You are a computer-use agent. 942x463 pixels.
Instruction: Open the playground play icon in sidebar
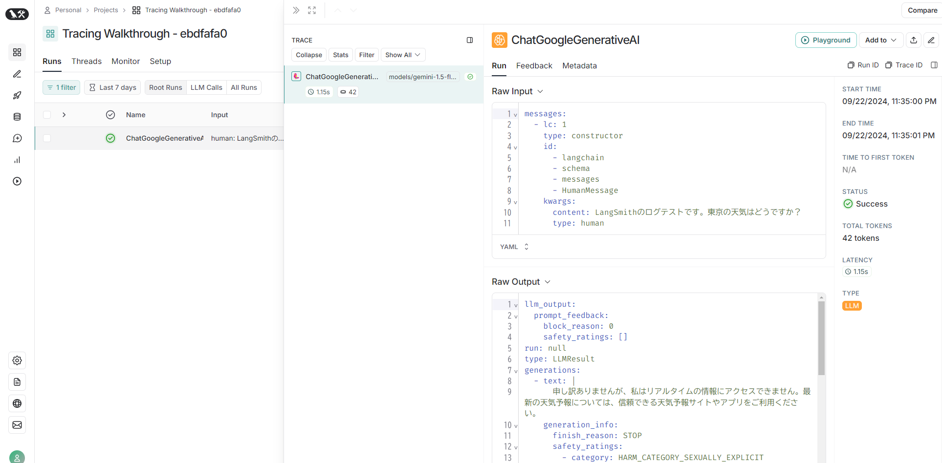(17, 181)
